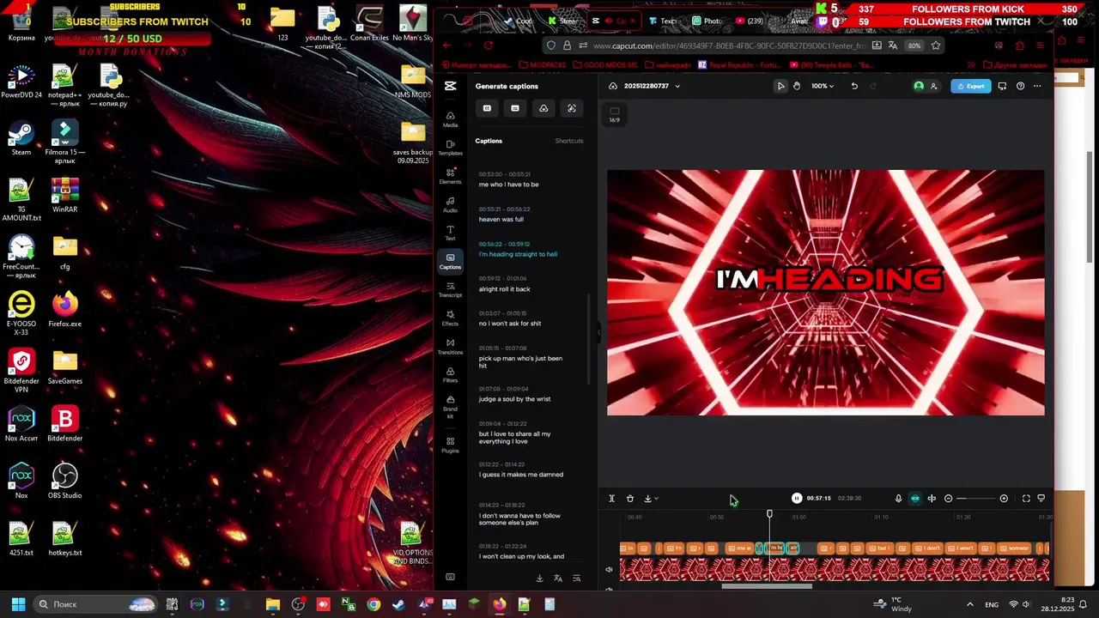The width and height of the screenshot is (1099, 618).
Task: Open OBS Studio desktop shortcut
Action: click(65, 482)
